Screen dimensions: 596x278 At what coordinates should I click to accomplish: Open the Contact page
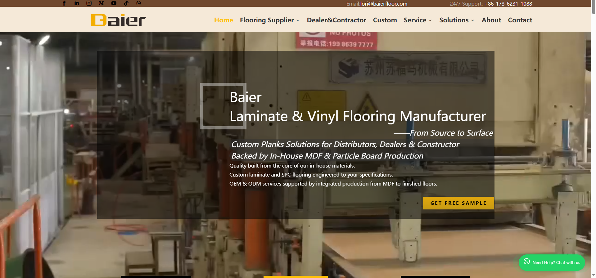(520, 20)
